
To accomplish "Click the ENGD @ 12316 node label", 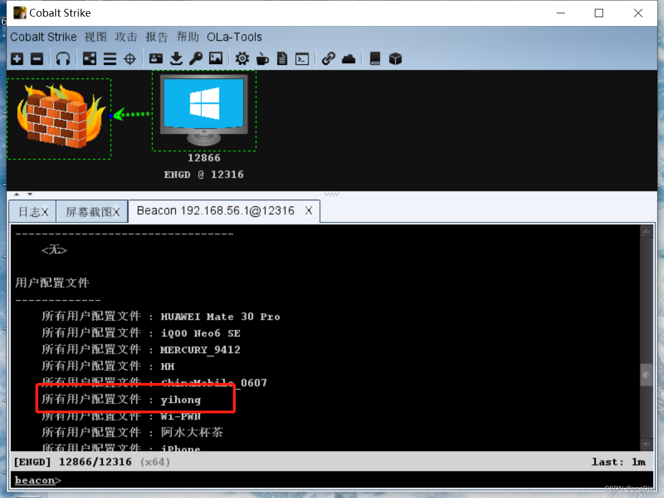I will click(204, 174).
